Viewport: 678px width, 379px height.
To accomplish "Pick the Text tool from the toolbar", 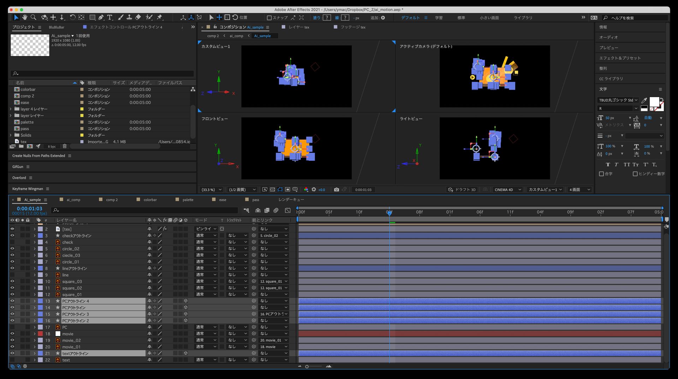I will [x=110, y=17].
